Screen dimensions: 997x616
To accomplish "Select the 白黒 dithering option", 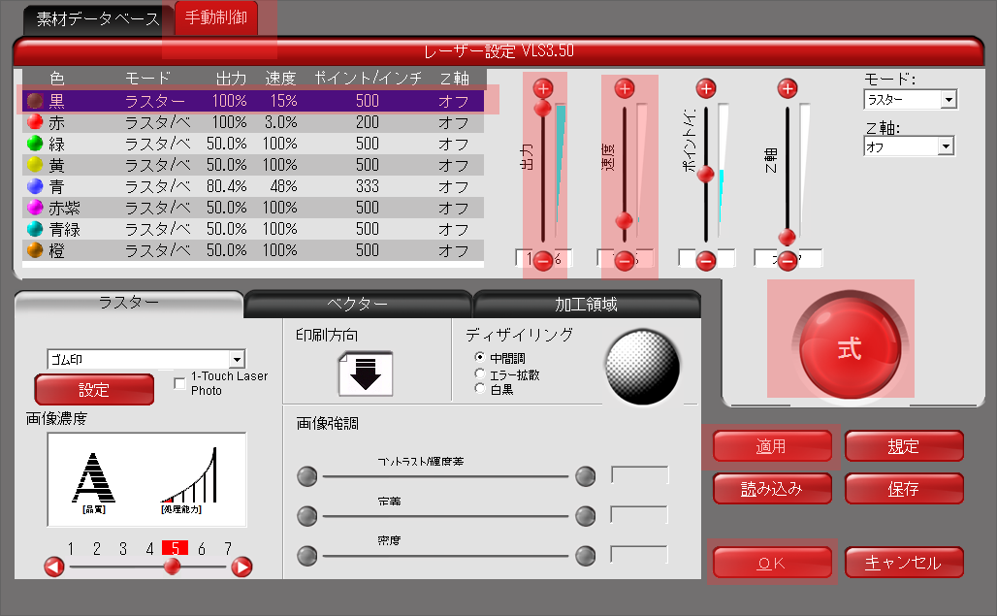I will 479,389.
